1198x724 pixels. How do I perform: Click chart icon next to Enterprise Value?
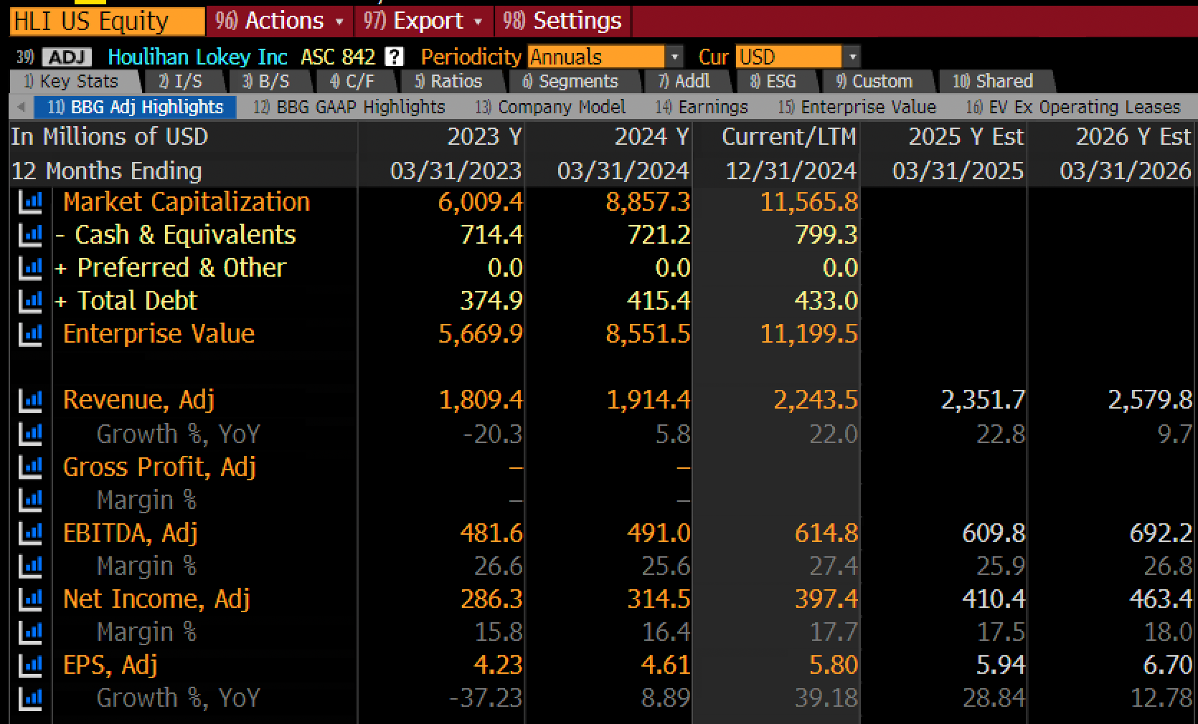pyautogui.click(x=30, y=334)
